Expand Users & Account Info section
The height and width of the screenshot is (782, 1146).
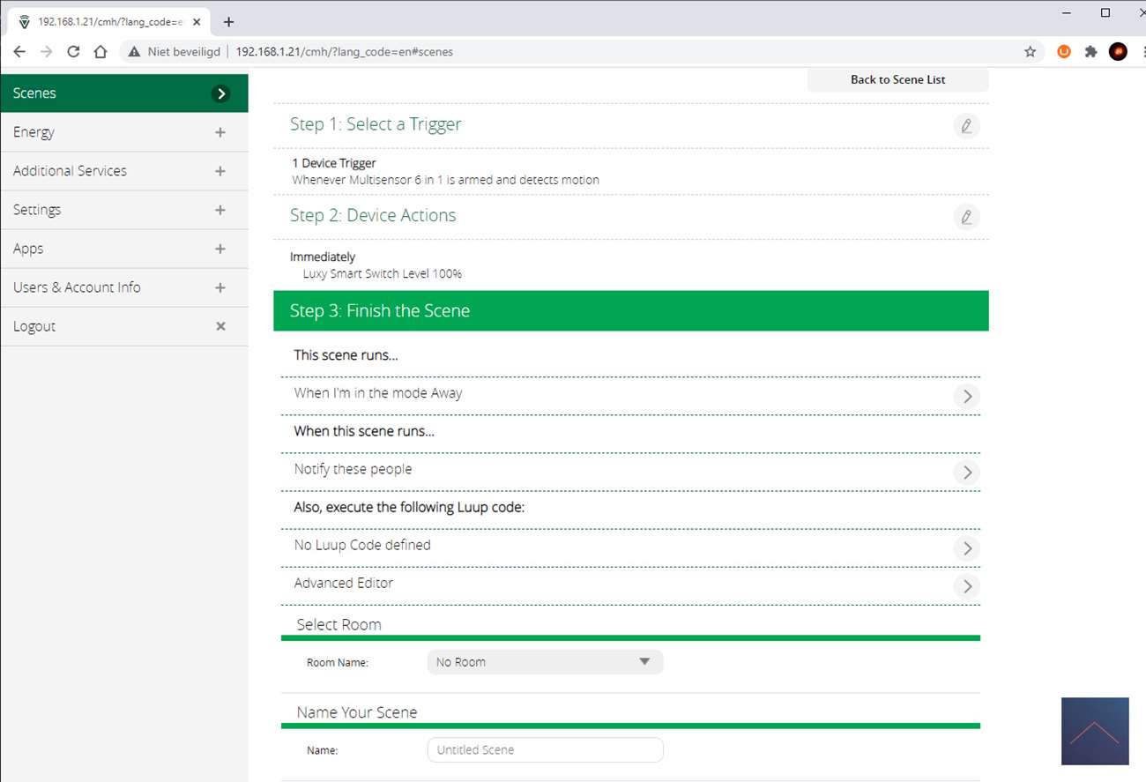click(220, 287)
